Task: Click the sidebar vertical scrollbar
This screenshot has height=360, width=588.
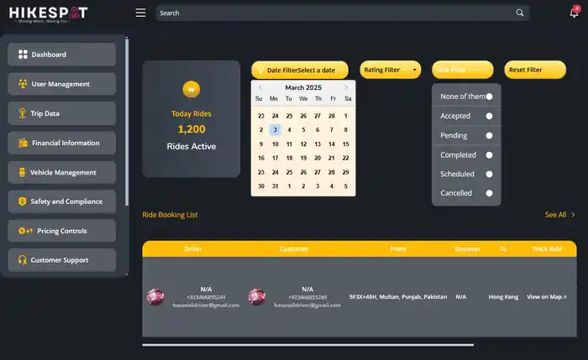Action: point(127,123)
